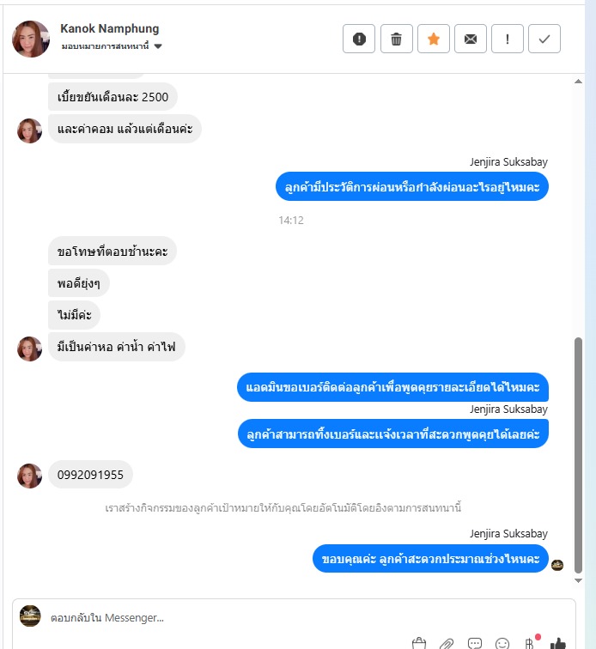Delete conversation using trash can icon
Image resolution: width=596 pixels, height=649 pixels.
(397, 39)
